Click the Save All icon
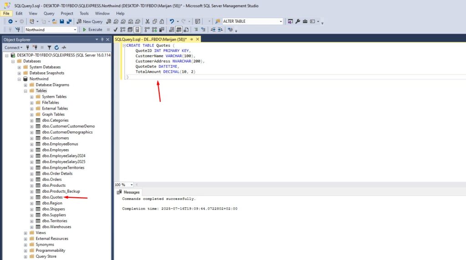This screenshot has height=260, width=466. tap(69, 21)
